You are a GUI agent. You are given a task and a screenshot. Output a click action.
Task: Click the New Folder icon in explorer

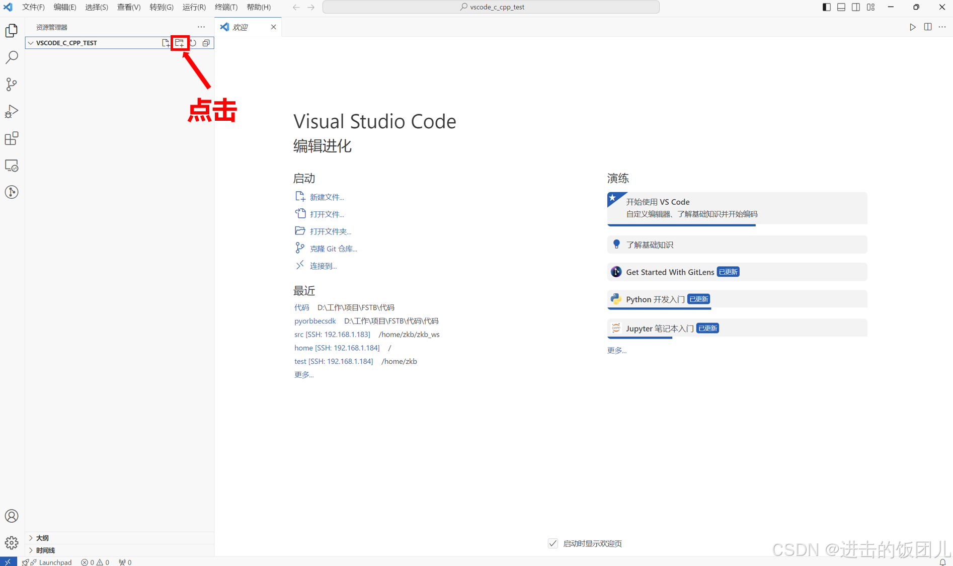tap(179, 43)
